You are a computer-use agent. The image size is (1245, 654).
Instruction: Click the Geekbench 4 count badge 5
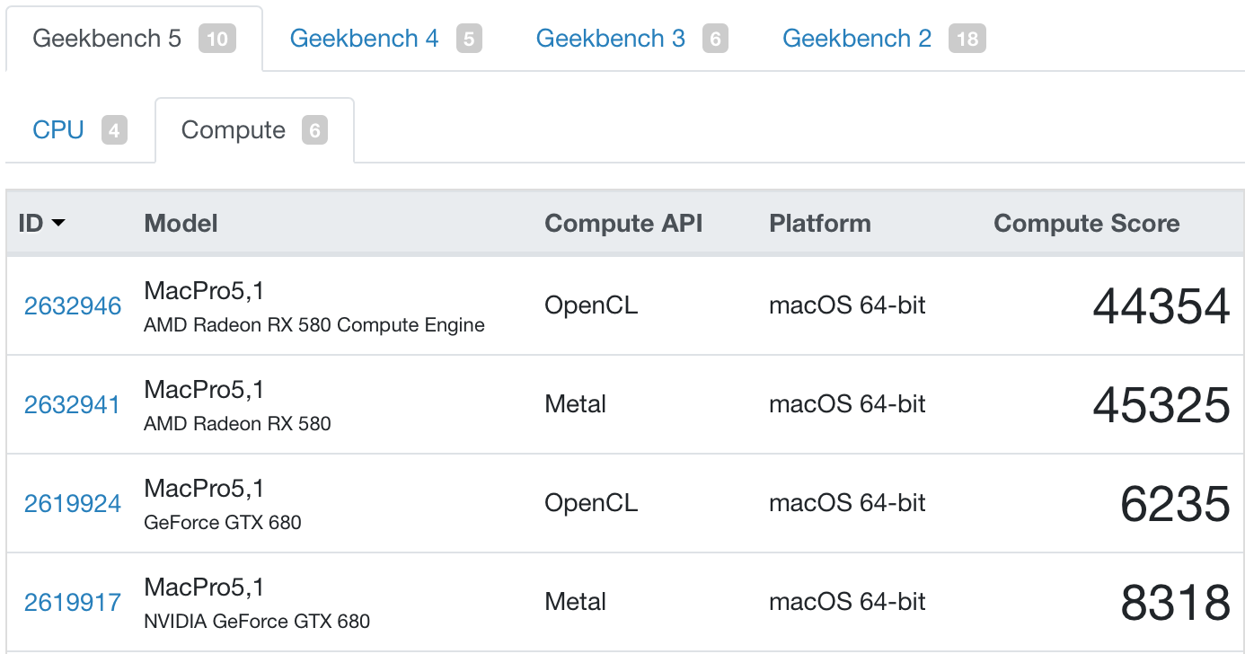click(x=469, y=39)
